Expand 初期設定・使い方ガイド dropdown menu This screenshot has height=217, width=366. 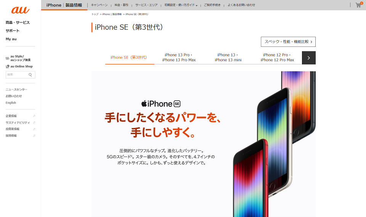pyautogui.click(x=181, y=5)
